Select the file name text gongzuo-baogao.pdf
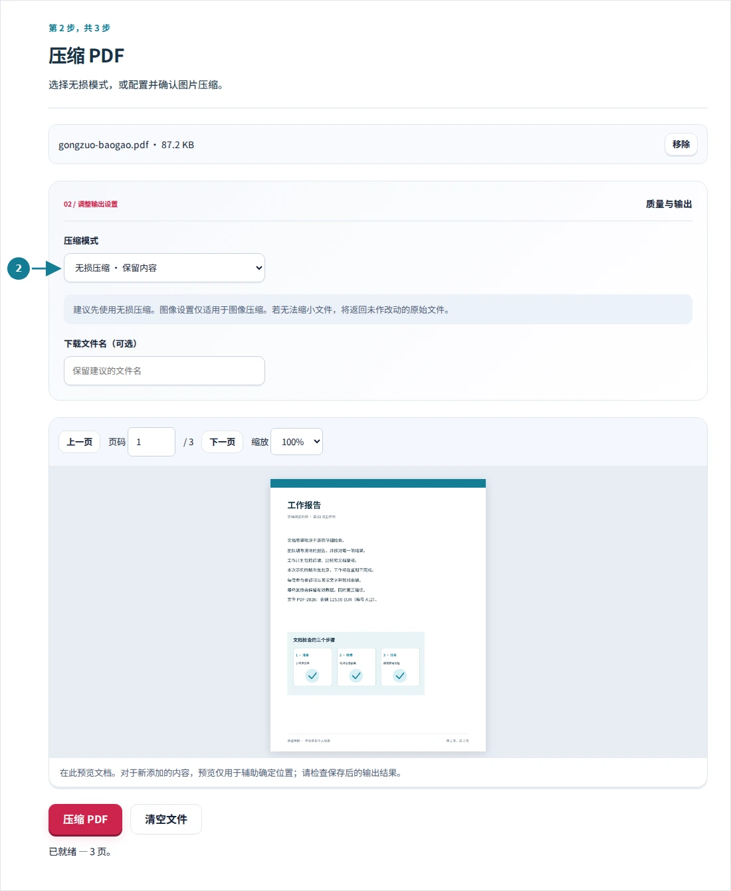Screen dimensions: 731x891 click(x=104, y=145)
